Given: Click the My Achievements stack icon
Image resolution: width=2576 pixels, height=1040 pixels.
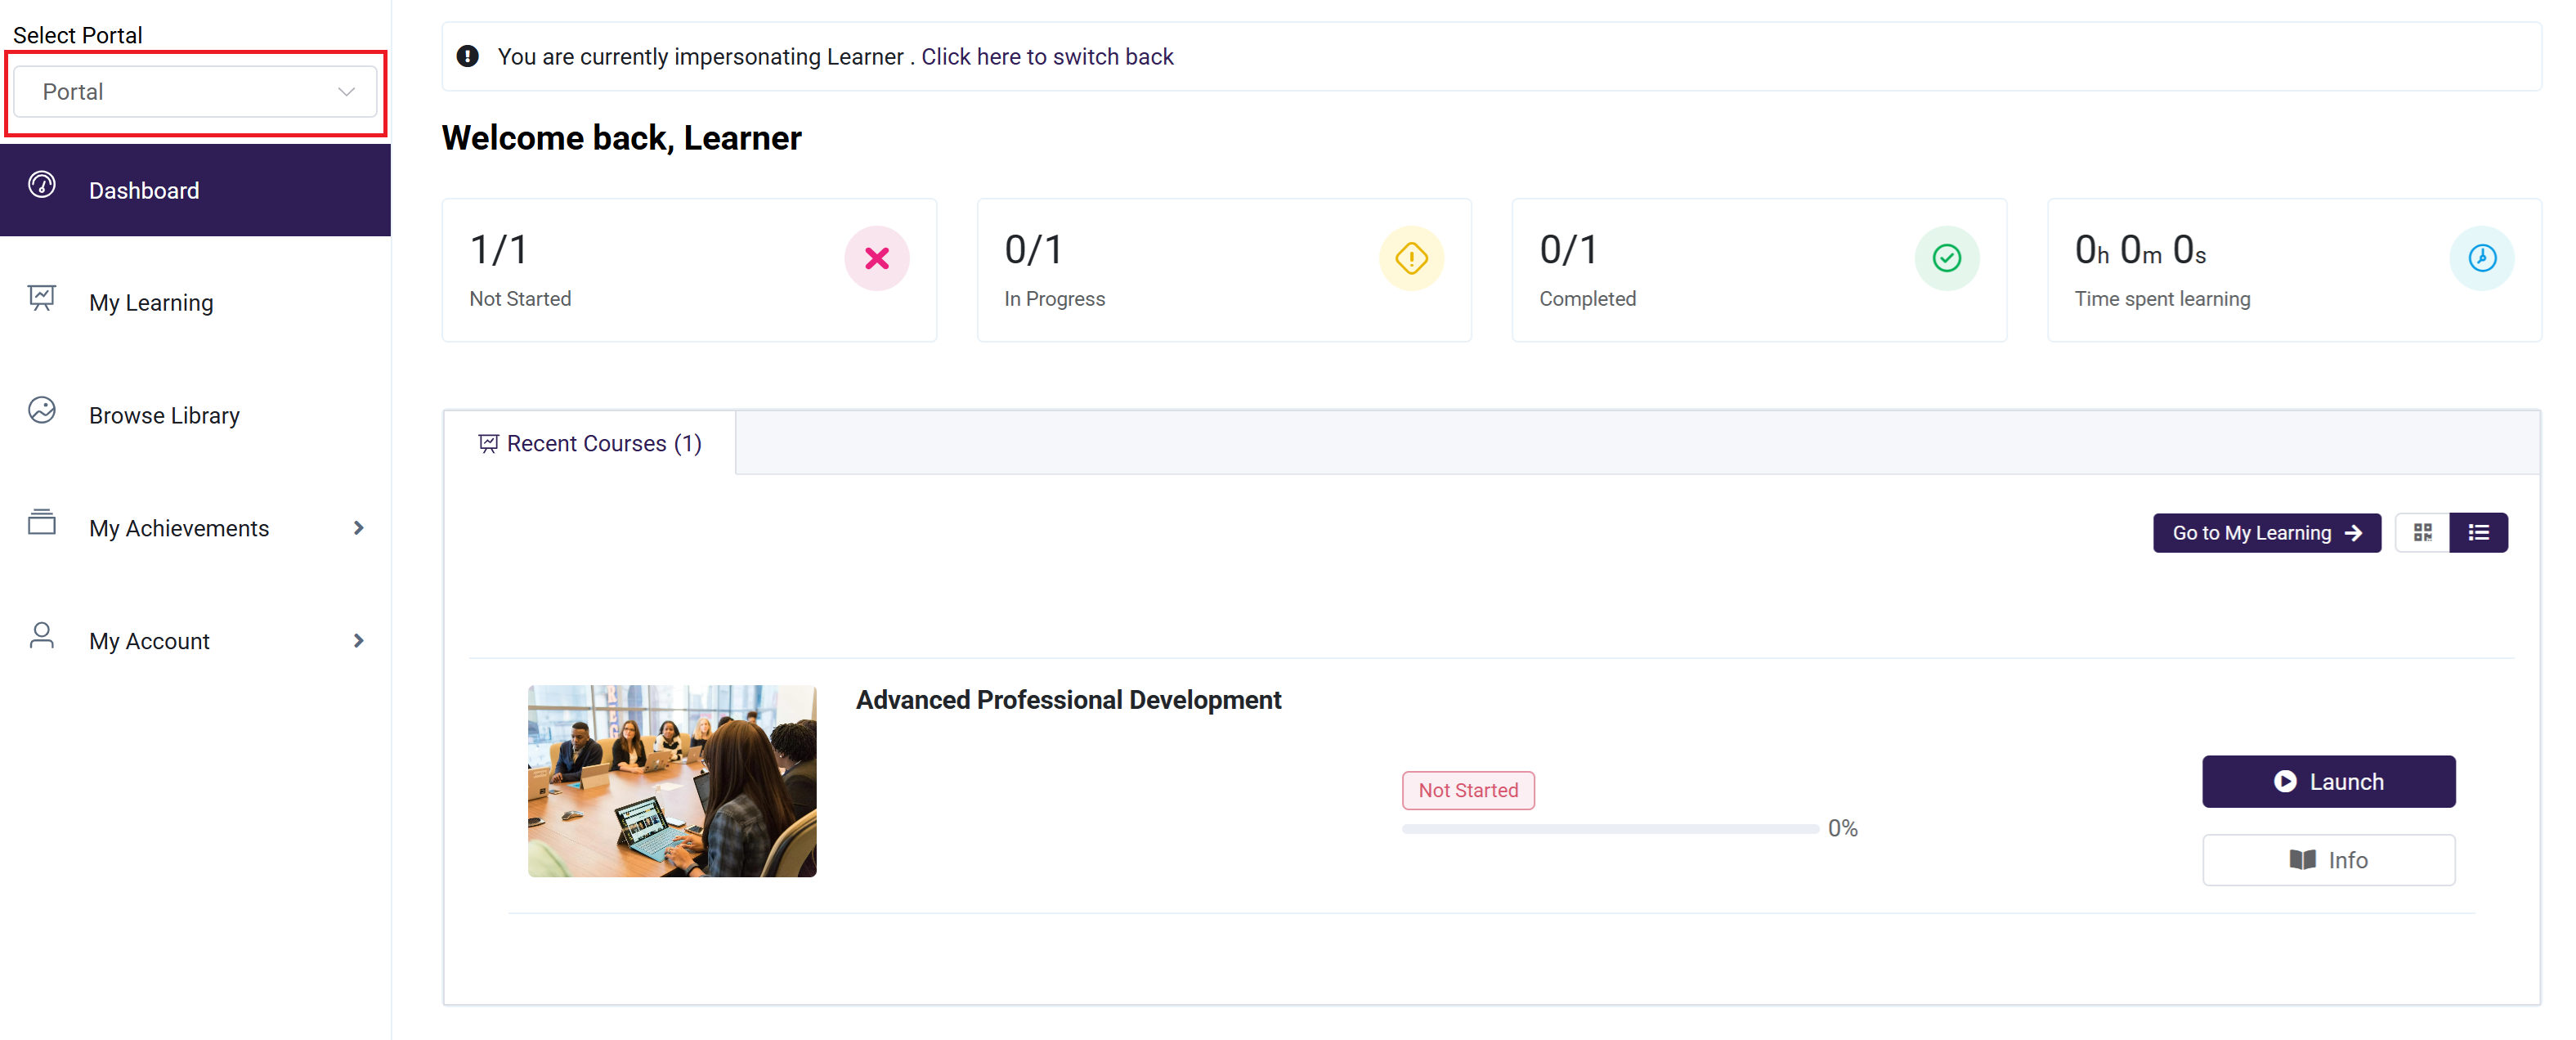Looking at the screenshot, I should (42, 522).
